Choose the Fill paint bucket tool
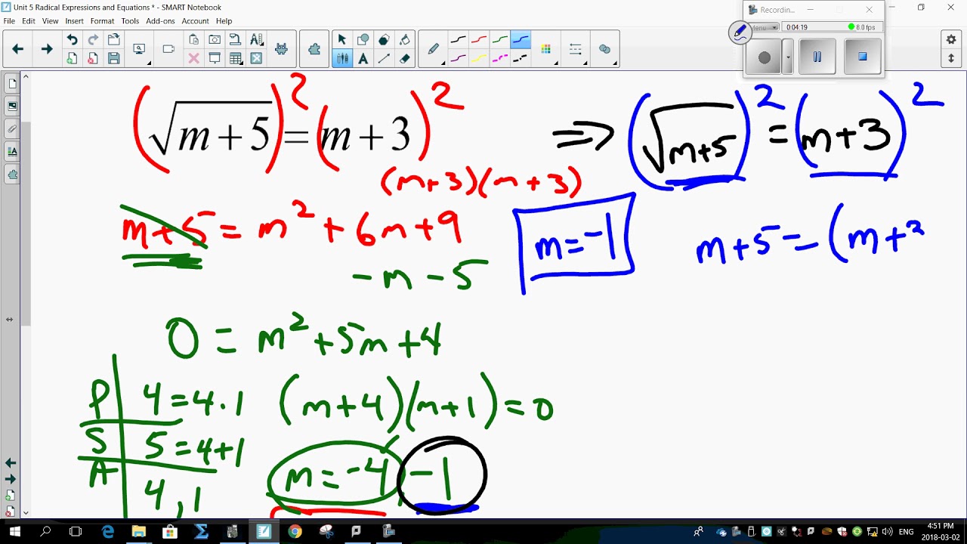This screenshot has width=967, height=544. [405, 40]
